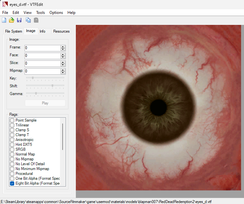Viewport: 244px width, 204px height.
Task: Increase the Slice value with up arrow
Action: pos(63,62)
